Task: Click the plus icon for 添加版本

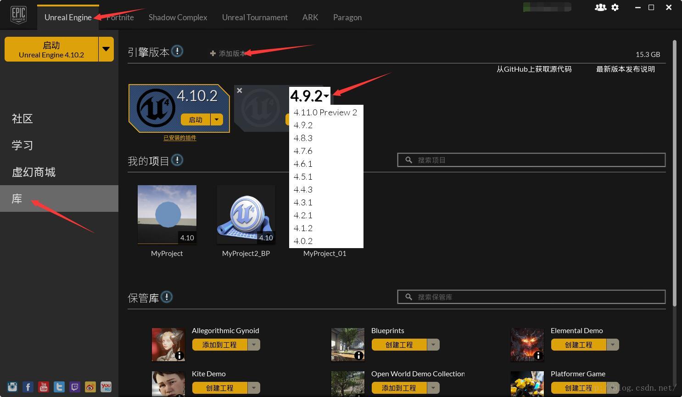Action: [x=212, y=53]
